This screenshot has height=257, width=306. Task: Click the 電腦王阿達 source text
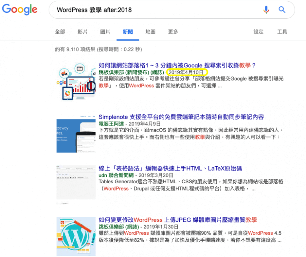tap(111, 124)
